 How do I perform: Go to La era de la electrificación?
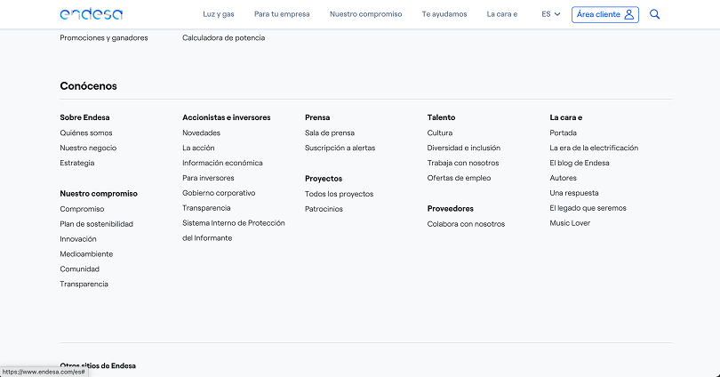594,148
